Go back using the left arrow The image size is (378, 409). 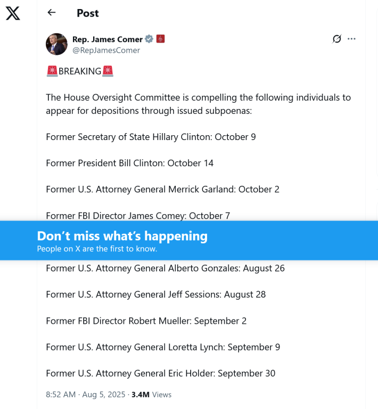pos(52,13)
